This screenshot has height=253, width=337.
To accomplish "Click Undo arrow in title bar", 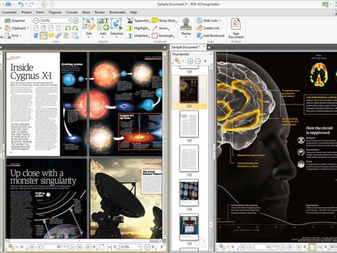I will (x=21, y=4).
